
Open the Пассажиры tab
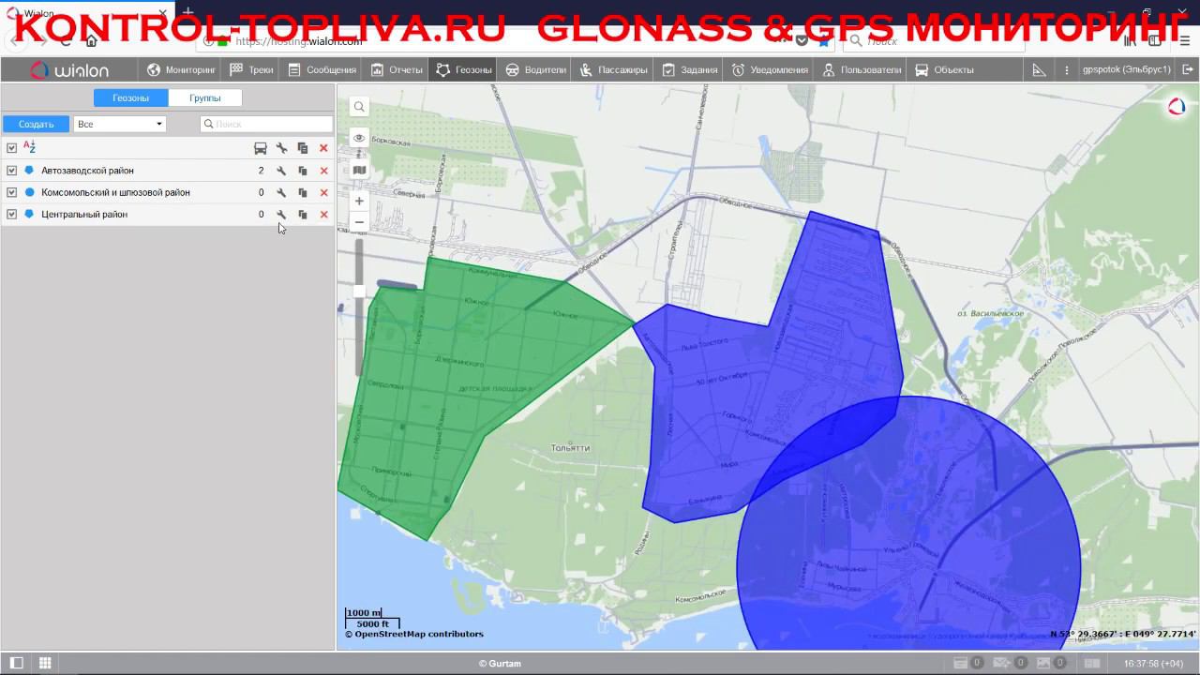coord(613,69)
